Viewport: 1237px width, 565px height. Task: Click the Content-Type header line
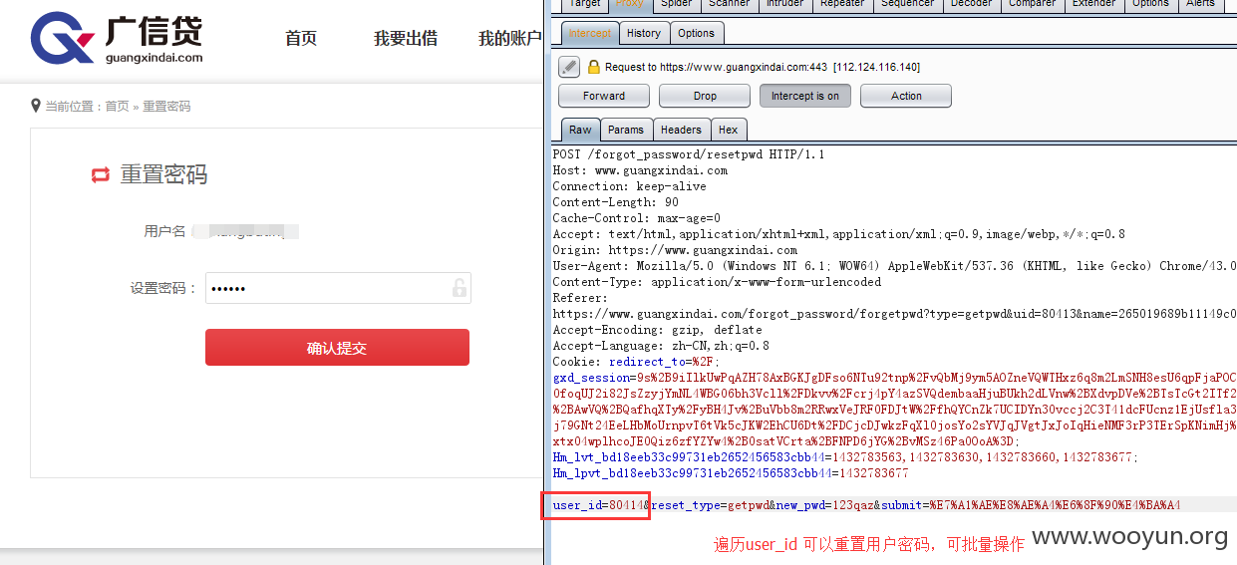click(717, 282)
